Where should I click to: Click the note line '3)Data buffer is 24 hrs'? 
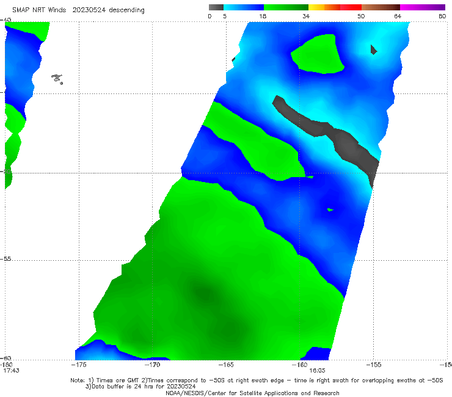coord(140,387)
